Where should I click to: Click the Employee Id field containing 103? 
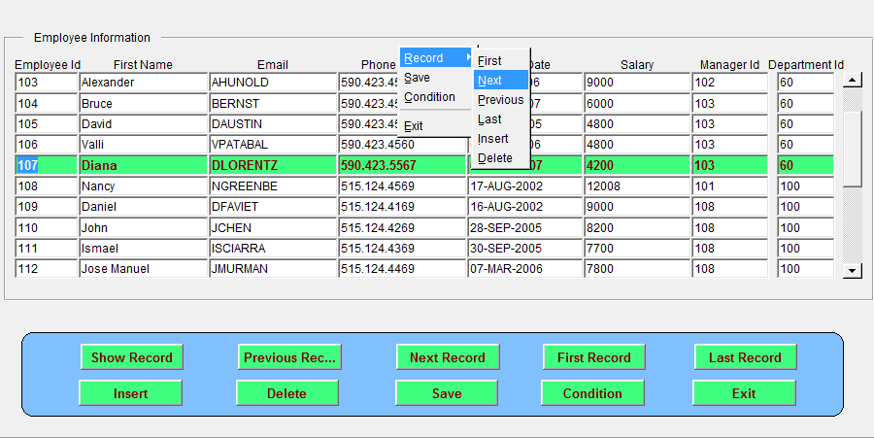tap(47, 83)
